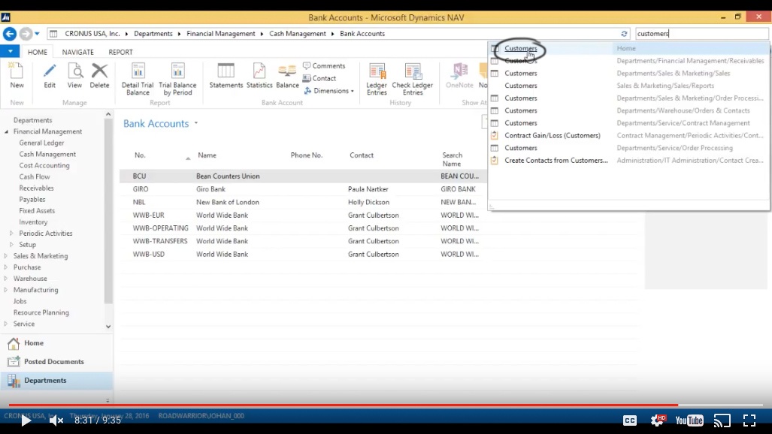The width and height of the screenshot is (772, 434).
Task: Open Fixed Assets in navigation tree
Action: (37, 210)
